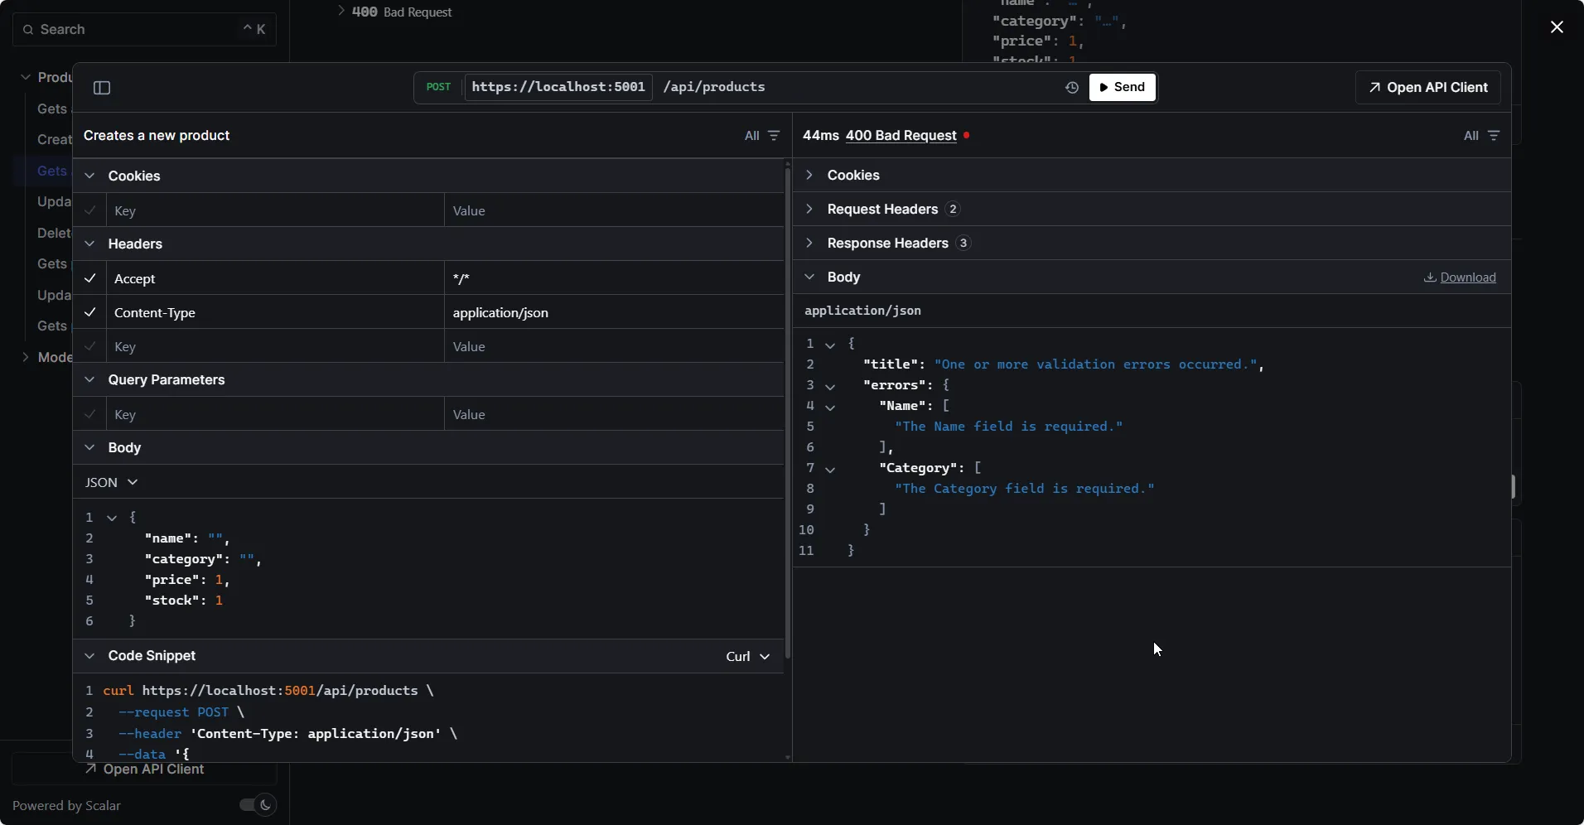Collapse the Products group in sidebar
The height and width of the screenshot is (825, 1584).
coord(25,76)
